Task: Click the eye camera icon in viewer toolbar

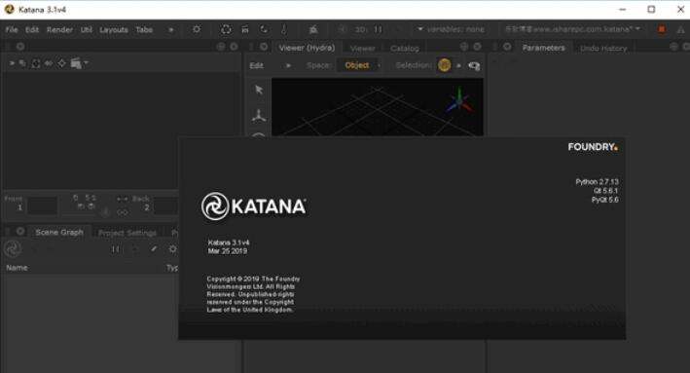Action: pos(474,65)
